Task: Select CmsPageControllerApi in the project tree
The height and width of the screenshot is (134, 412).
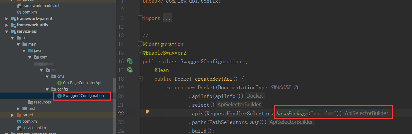Action: (x=82, y=83)
